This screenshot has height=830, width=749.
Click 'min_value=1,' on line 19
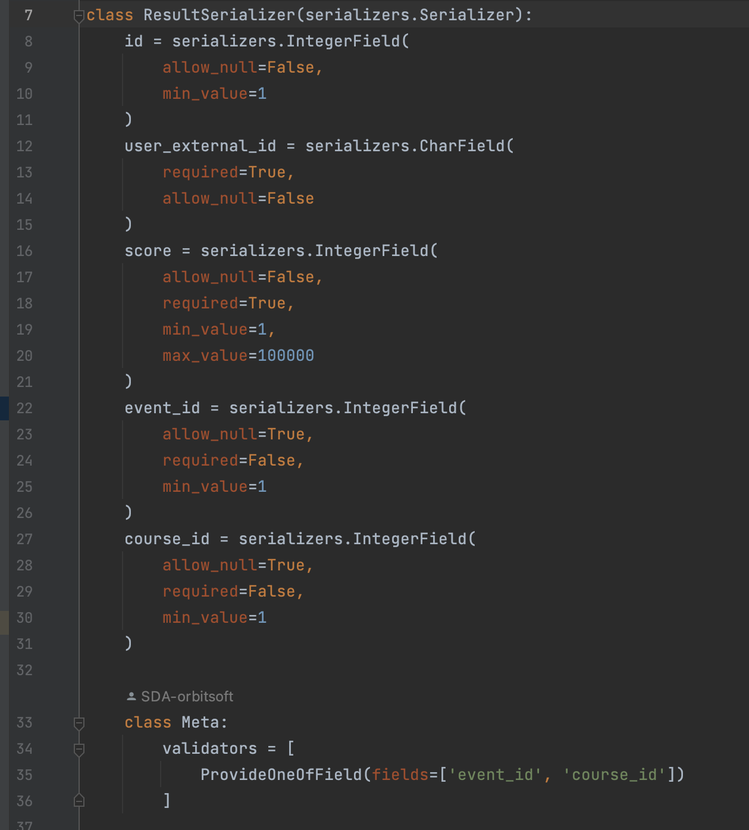pyautogui.click(x=220, y=330)
